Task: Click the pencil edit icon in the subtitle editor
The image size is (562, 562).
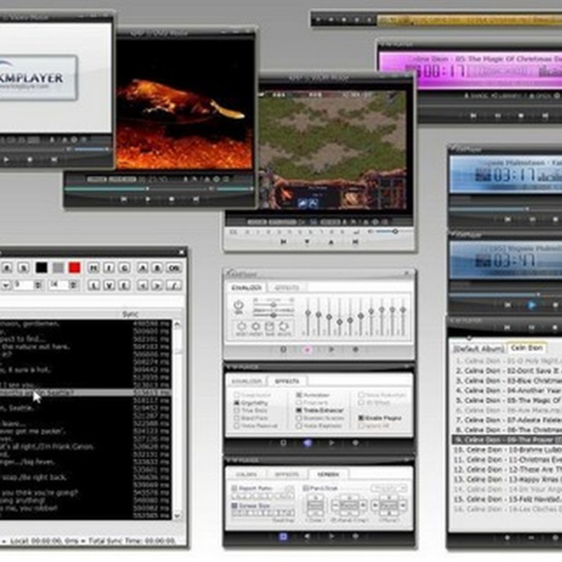Action: pyautogui.click(x=174, y=285)
